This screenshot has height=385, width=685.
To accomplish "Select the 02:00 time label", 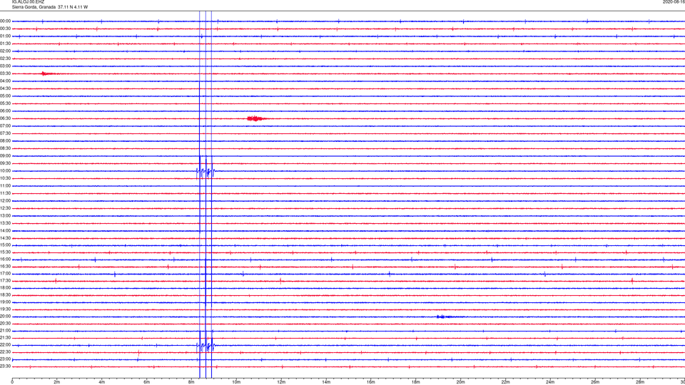I will [5, 51].
